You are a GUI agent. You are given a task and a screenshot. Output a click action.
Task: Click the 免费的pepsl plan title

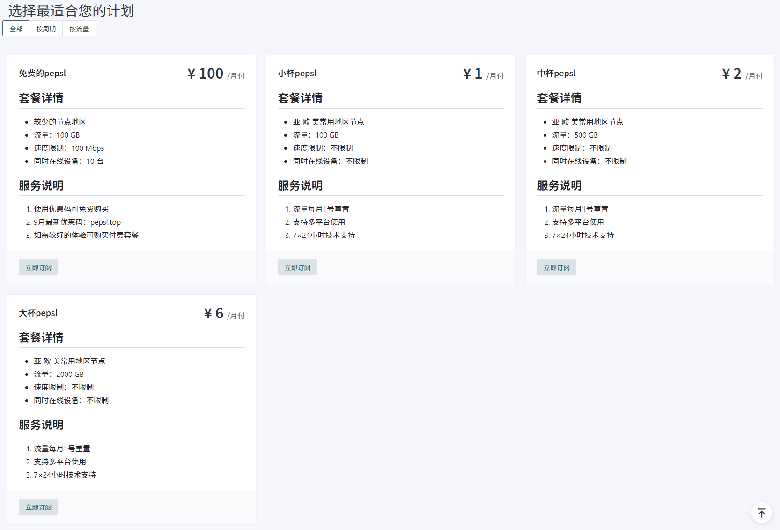(x=43, y=74)
